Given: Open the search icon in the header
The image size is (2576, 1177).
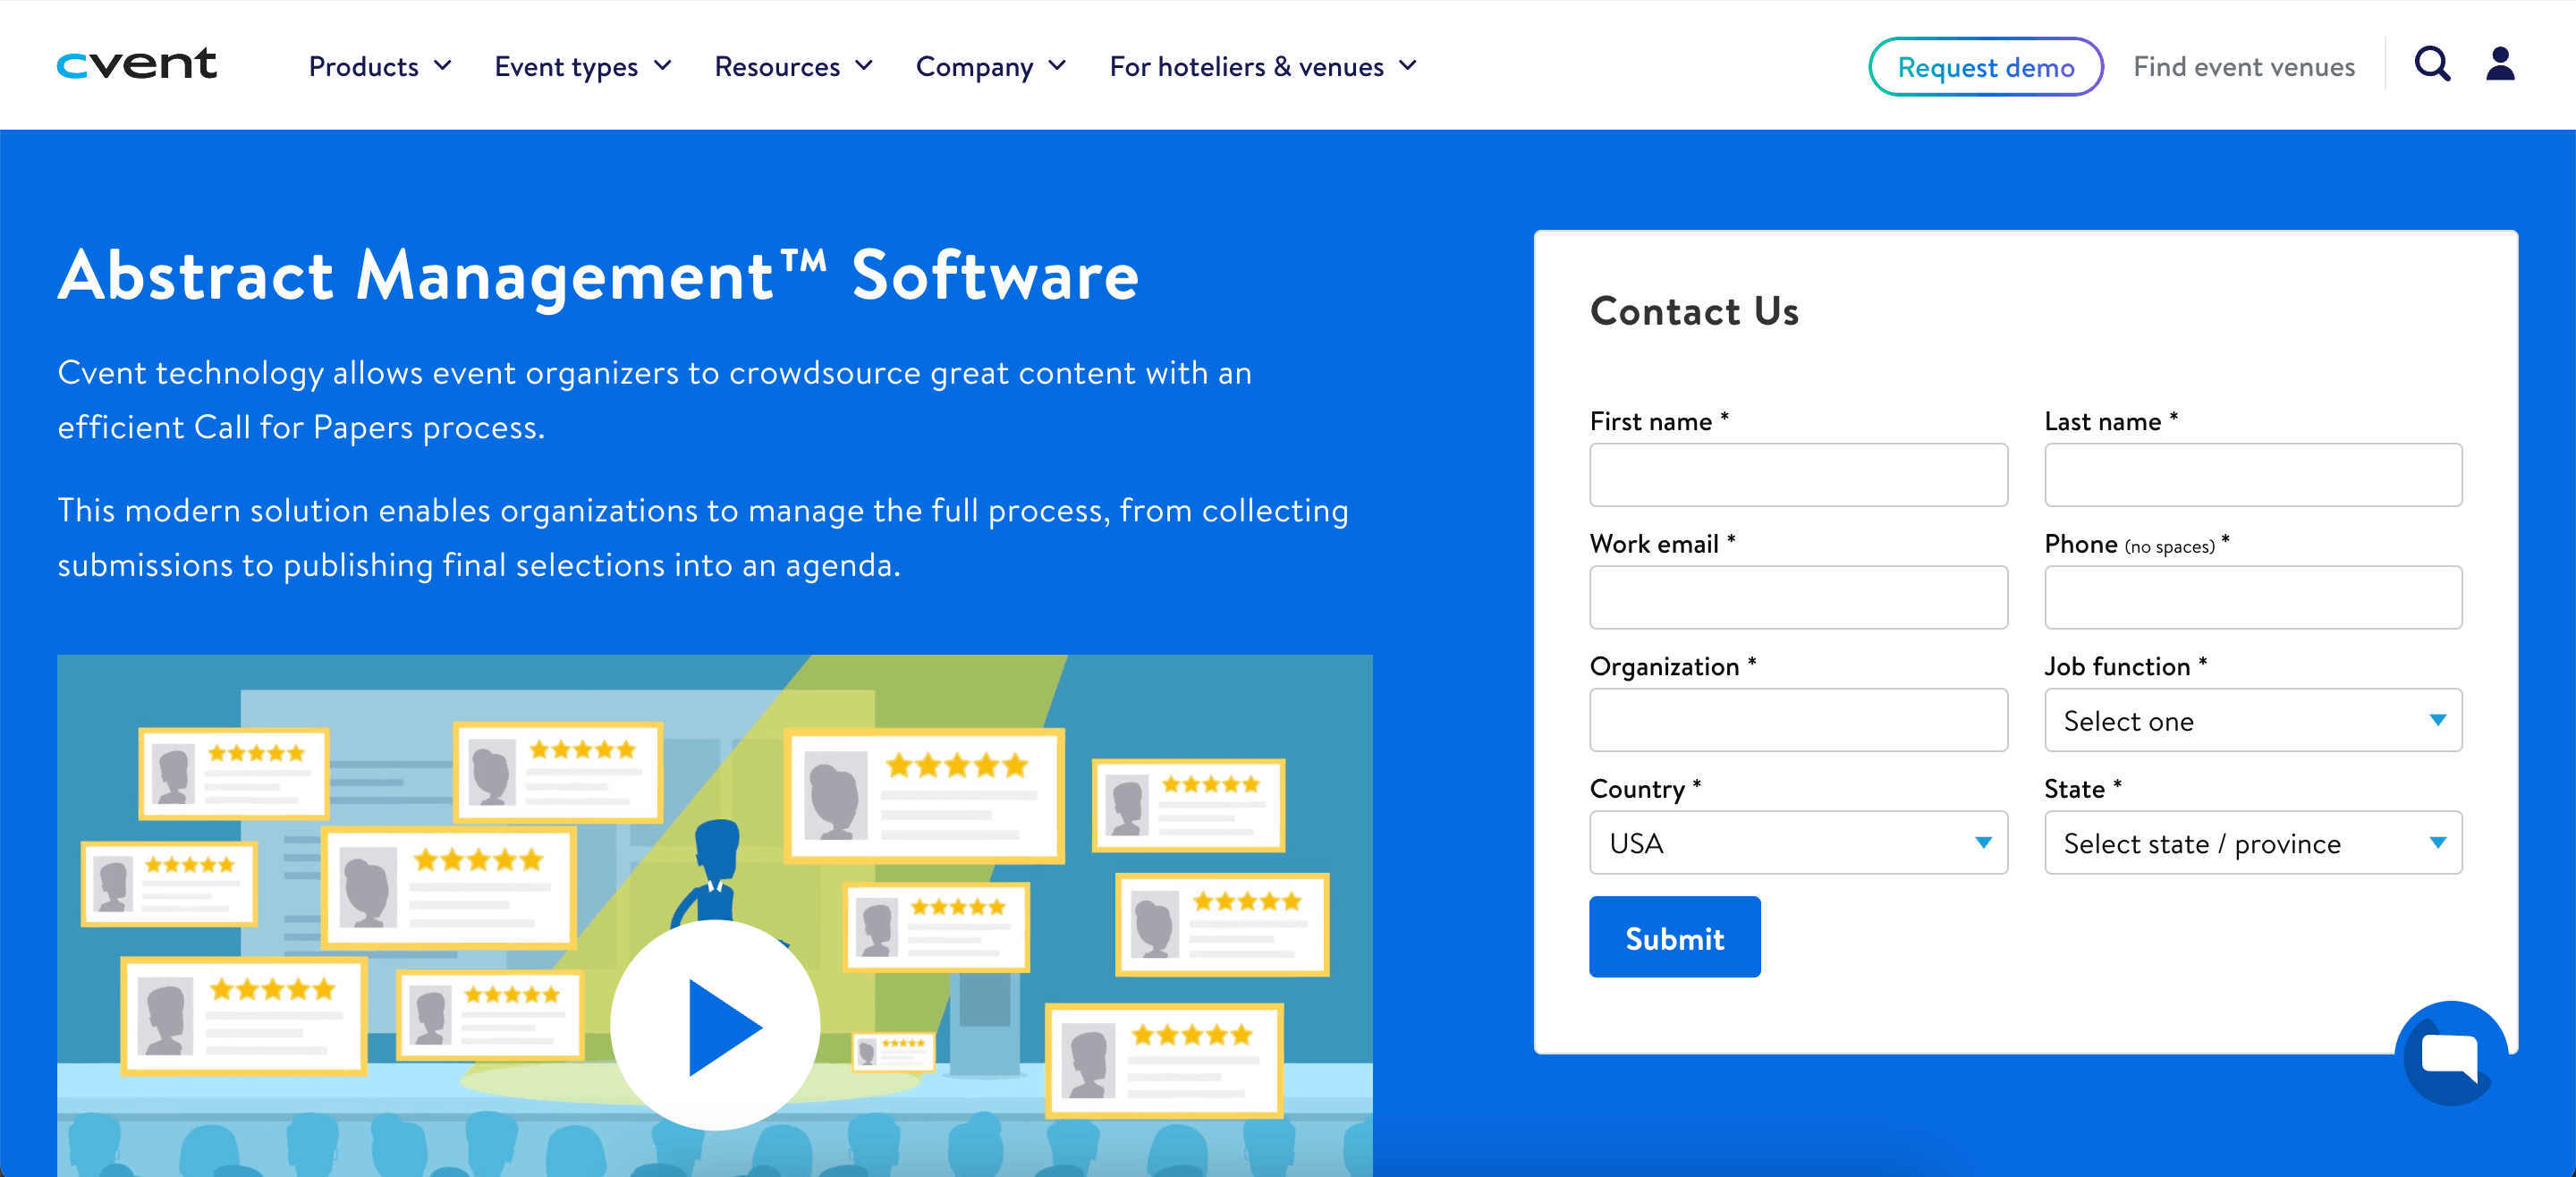Looking at the screenshot, I should 2432,64.
